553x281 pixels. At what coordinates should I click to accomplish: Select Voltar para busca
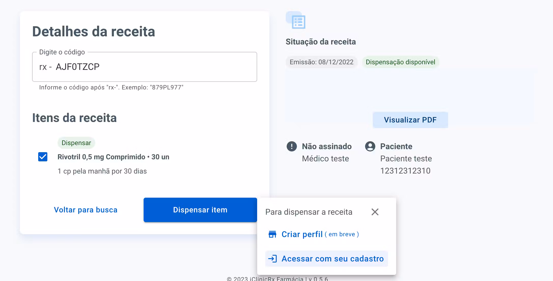tap(85, 210)
